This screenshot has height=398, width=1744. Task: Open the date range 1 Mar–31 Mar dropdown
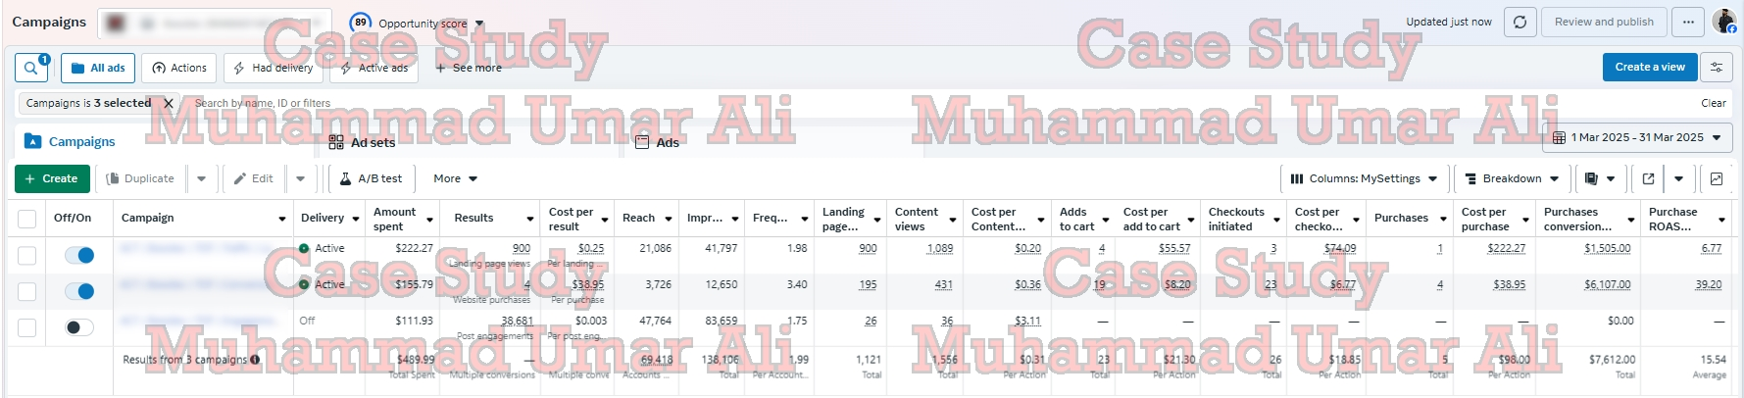(1636, 138)
